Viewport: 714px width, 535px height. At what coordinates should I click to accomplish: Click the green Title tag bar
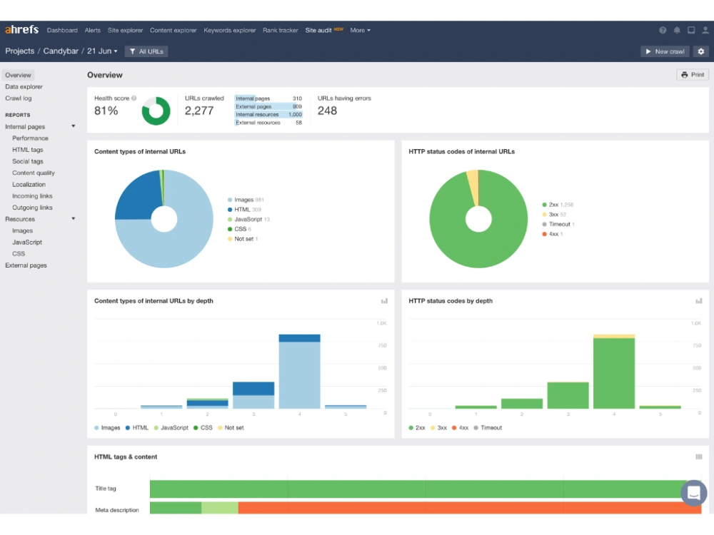point(426,489)
